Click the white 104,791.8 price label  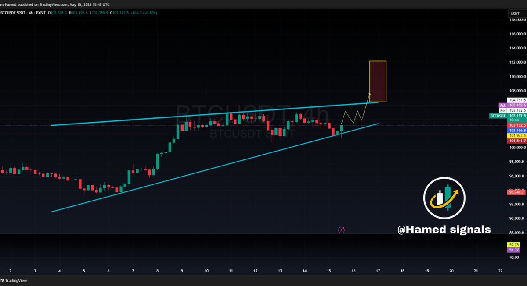(516, 100)
